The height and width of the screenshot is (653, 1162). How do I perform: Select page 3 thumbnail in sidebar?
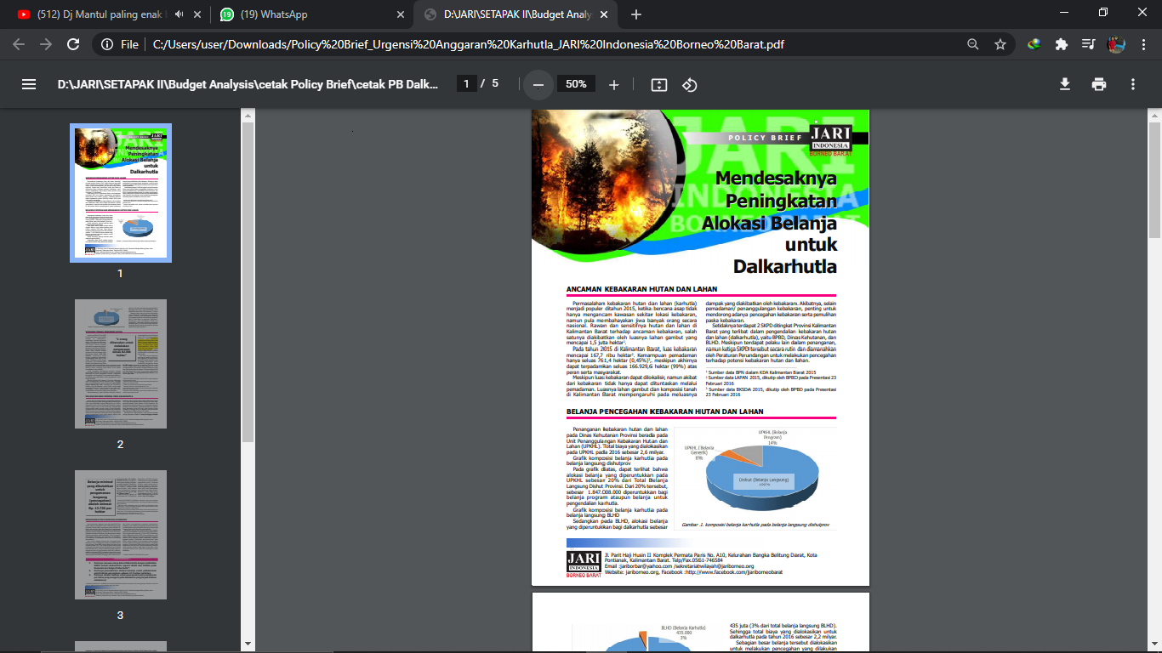click(121, 535)
